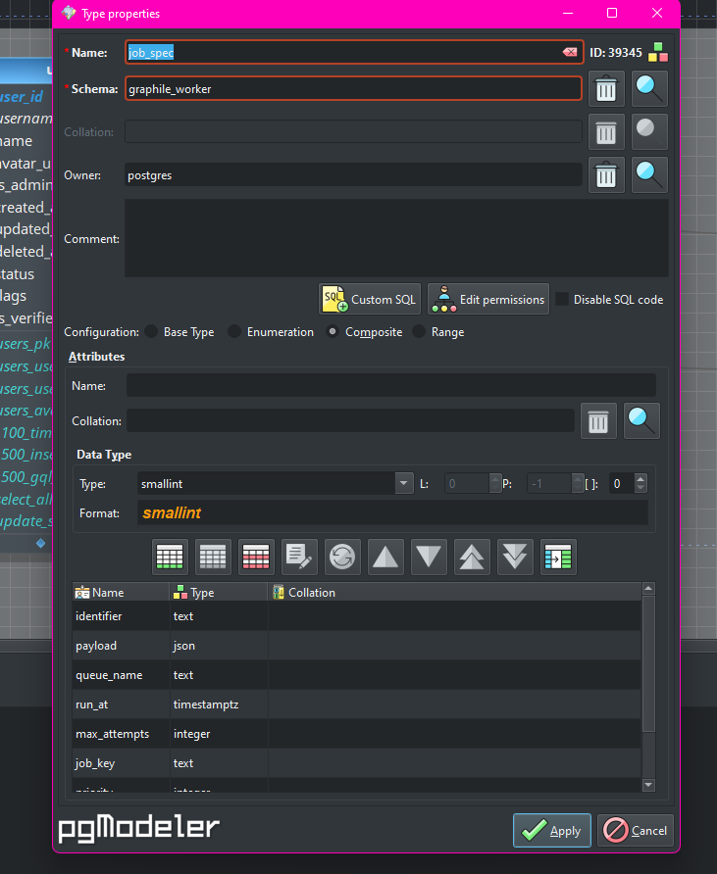Sort attributes by the Name column header

pyautogui.click(x=121, y=592)
